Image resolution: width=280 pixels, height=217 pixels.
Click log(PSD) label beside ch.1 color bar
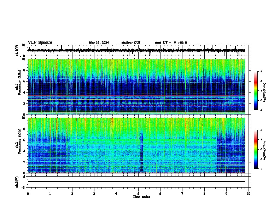(x=265, y=92)
